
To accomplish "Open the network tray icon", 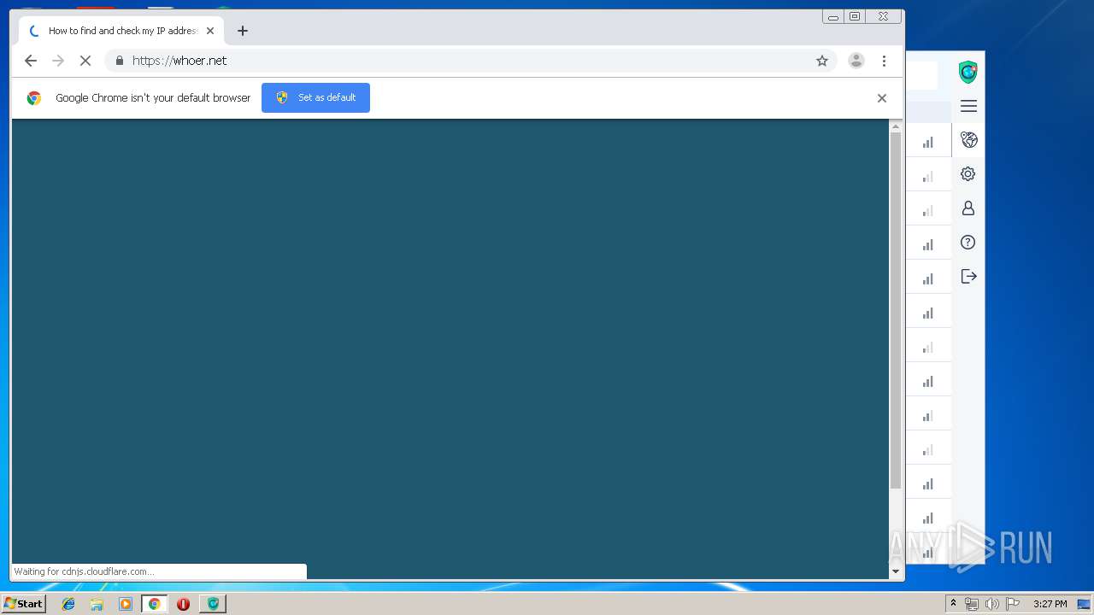I will [x=972, y=604].
